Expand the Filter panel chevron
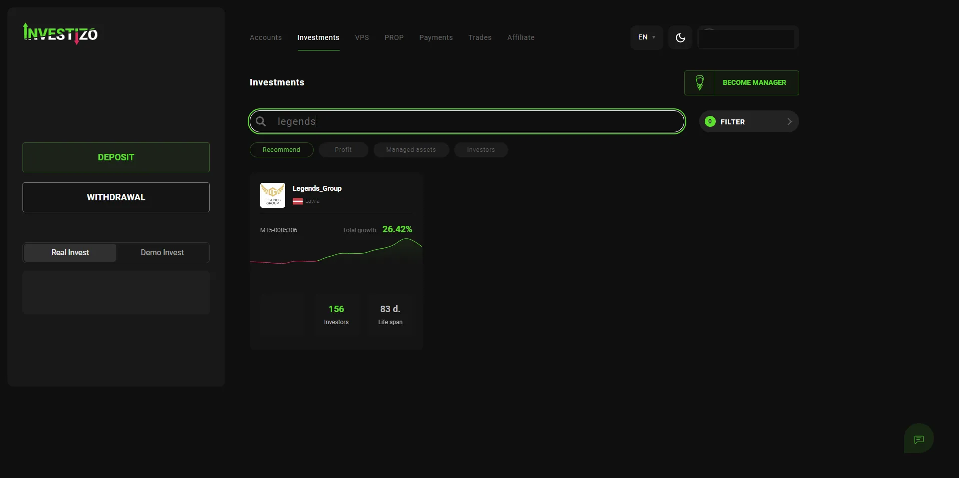 click(x=789, y=121)
